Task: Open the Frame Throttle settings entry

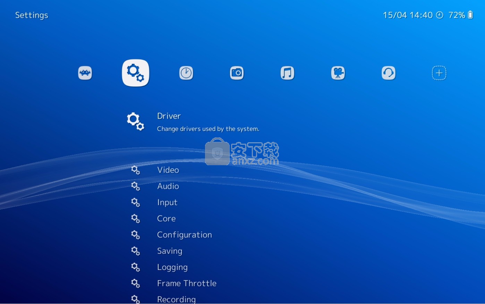Action: tap(187, 284)
